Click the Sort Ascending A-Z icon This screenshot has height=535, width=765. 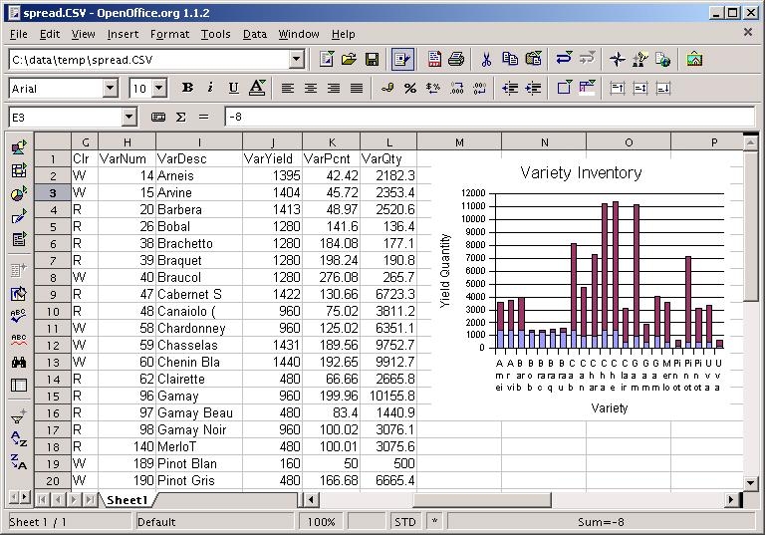(18, 438)
